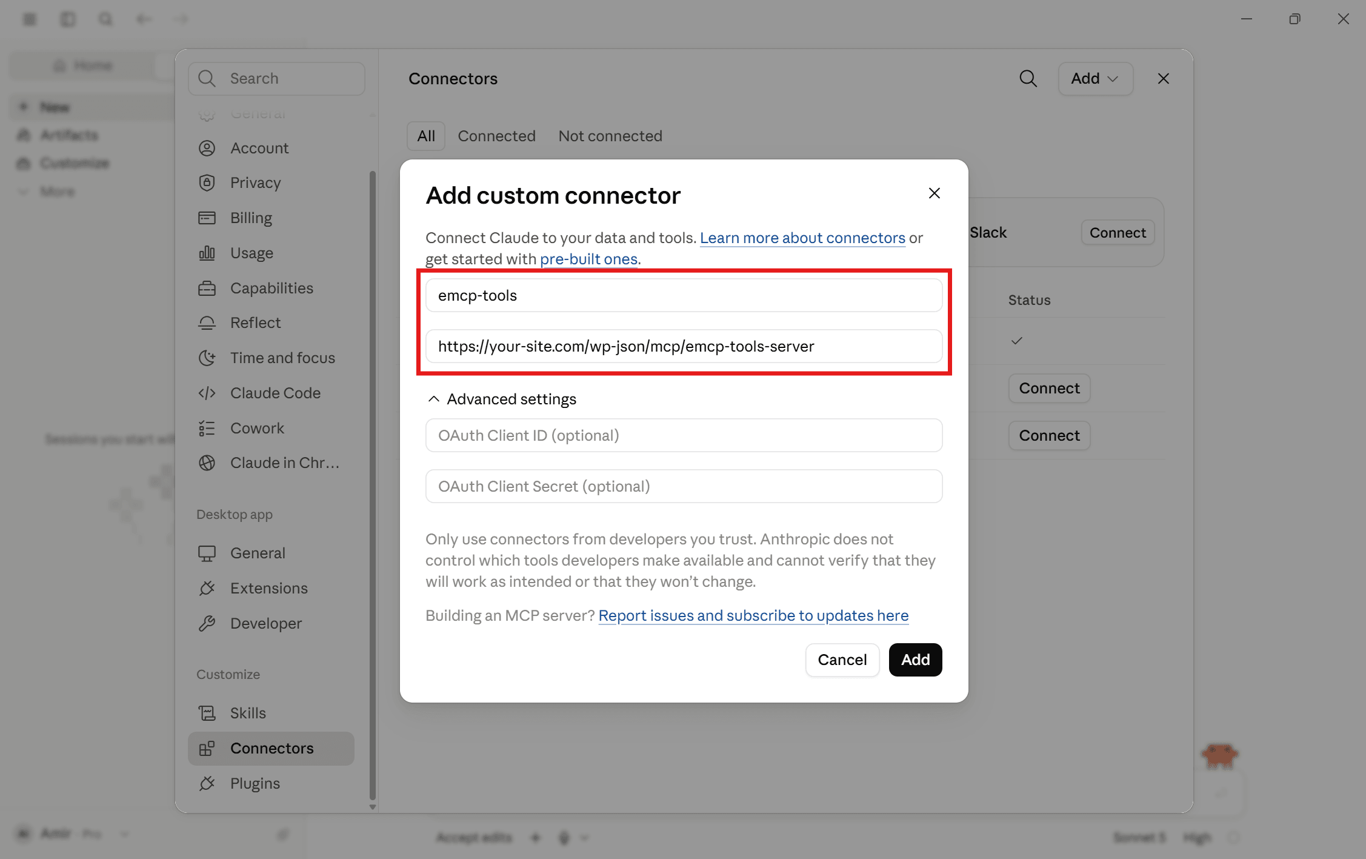Click the settings sidebar scrollbar
The height and width of the screenshot is (859, 1366).
click(x=372, y=485)
